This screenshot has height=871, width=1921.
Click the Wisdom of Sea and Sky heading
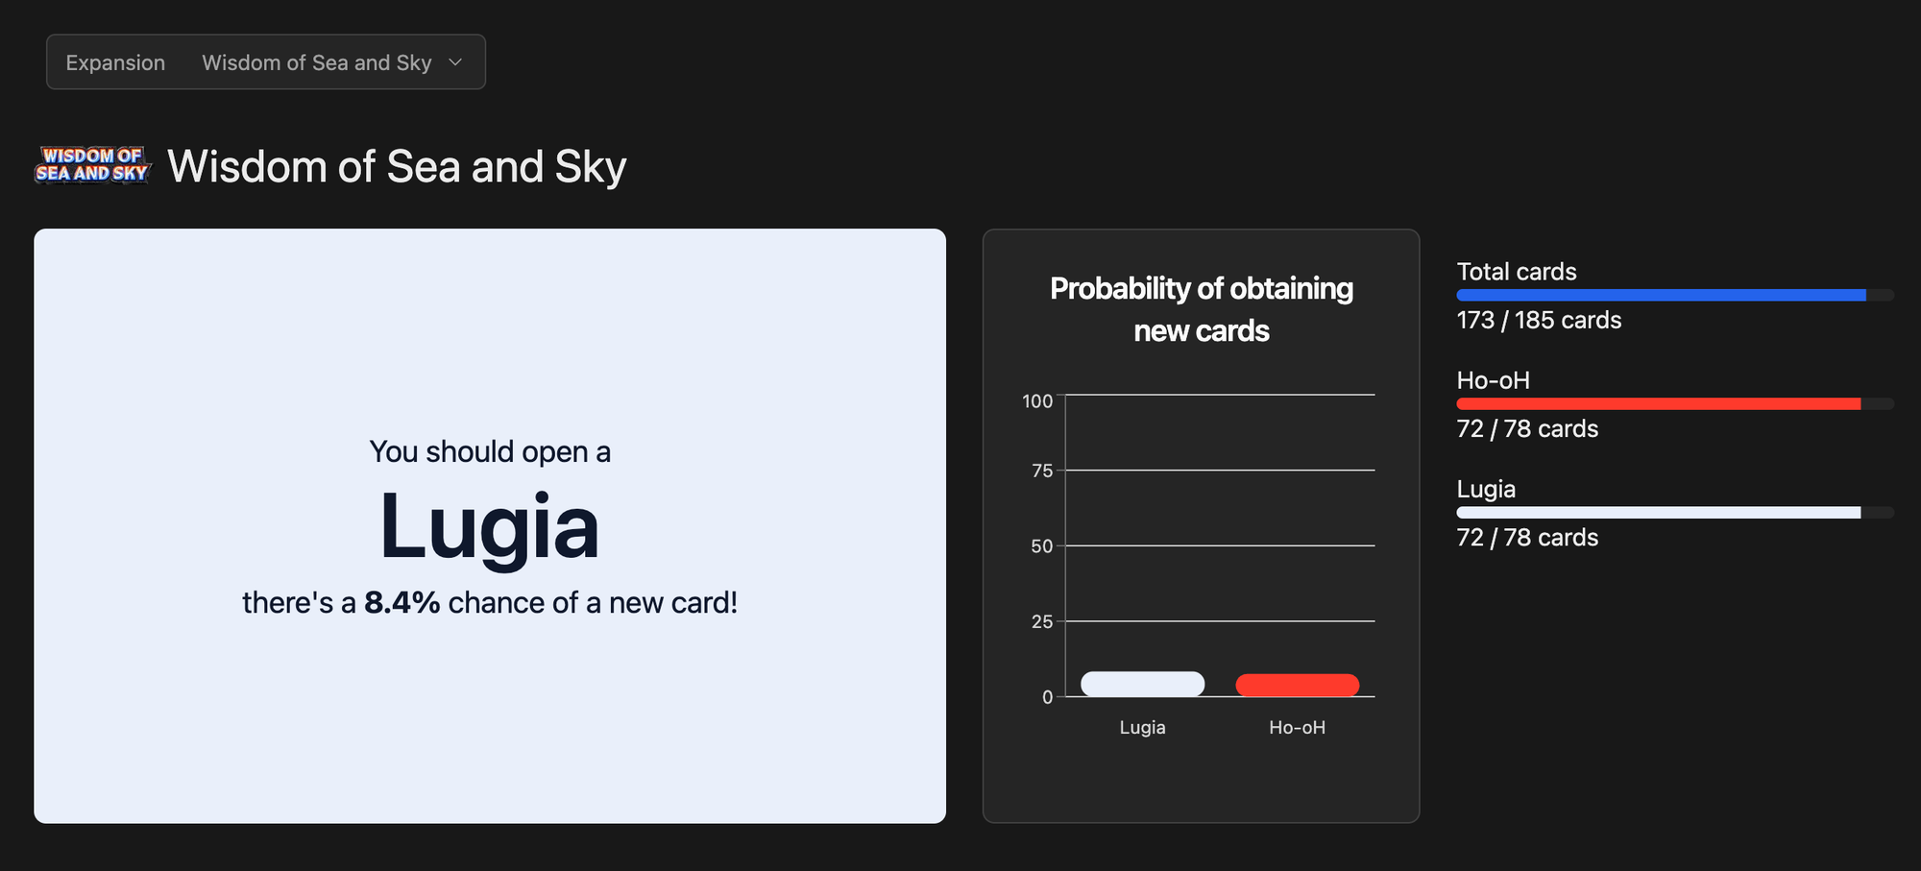tap(397, 166)
